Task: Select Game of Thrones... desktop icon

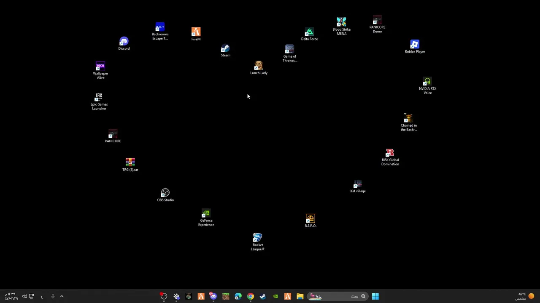Action: pos(289,53)
